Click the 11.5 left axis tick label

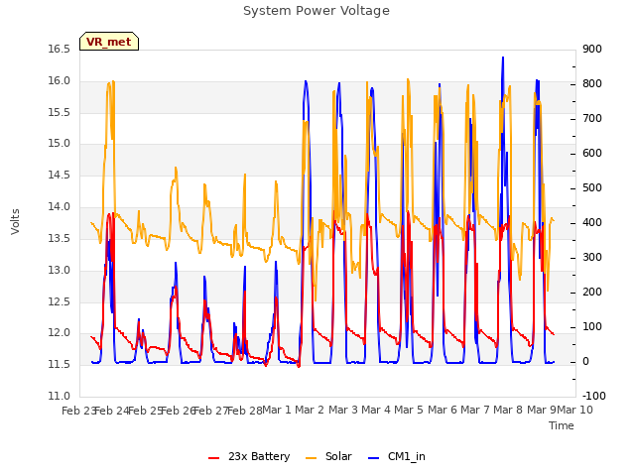[x=60, y=365]
